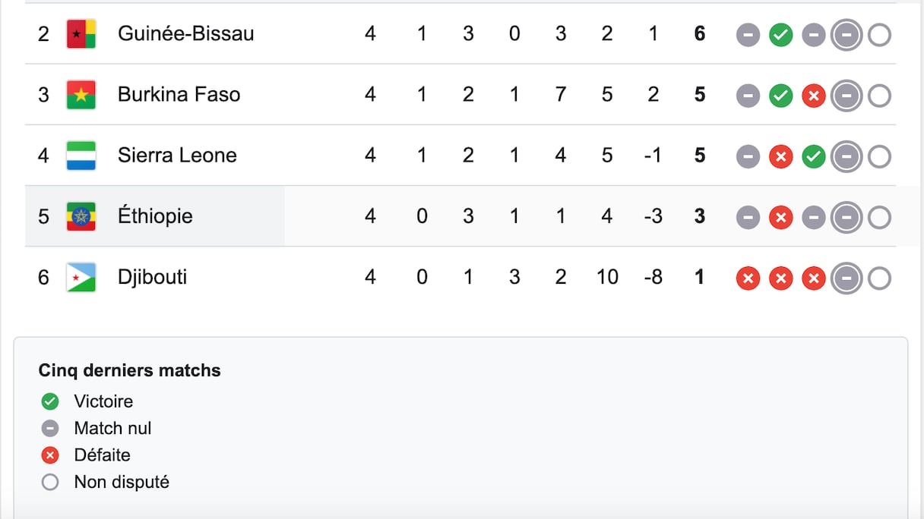Click the Éthiopie flag icon
The height and width of the screenshot is (519, 924).
pyautogui.click(x=81, y=216)
